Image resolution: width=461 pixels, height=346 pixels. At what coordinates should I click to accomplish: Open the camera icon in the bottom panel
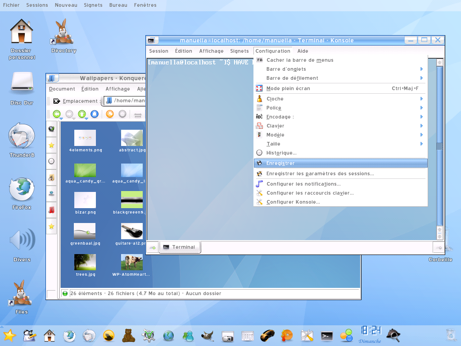click(227, 336)
